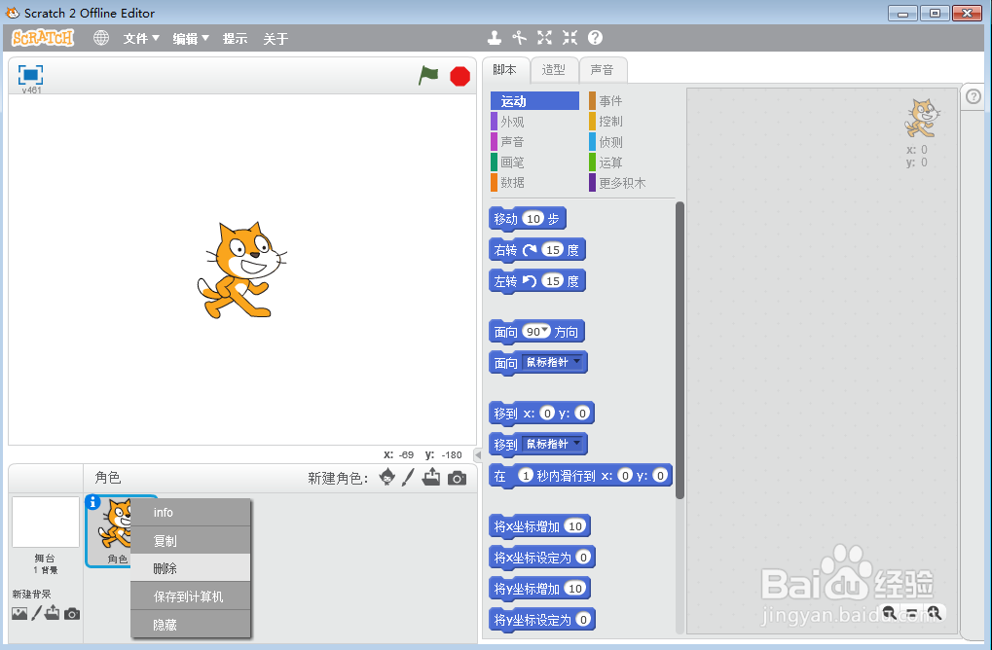Paint a new backdrop icon

click(x=37, y=613)
